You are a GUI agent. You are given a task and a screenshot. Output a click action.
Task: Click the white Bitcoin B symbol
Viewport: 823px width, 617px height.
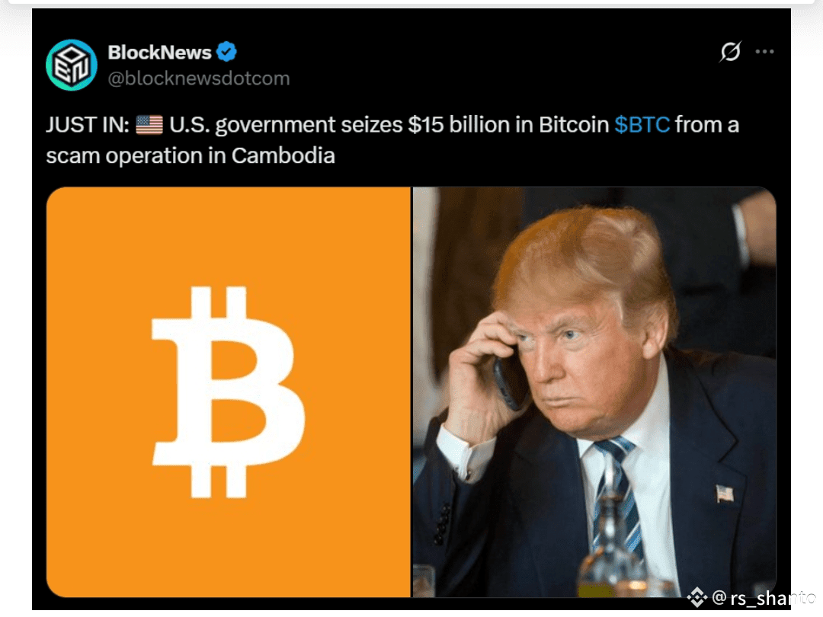coord(227,392)
